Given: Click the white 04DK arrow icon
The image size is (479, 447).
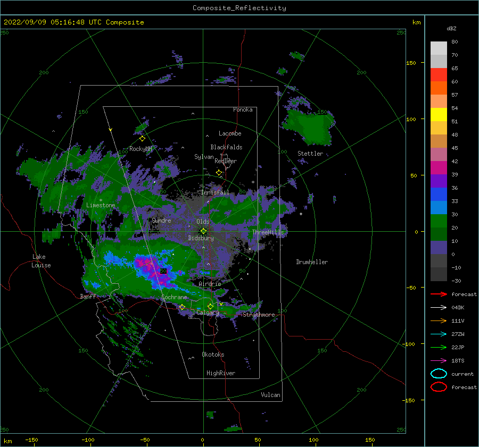Looking at the screenshot, I should 439,308.
